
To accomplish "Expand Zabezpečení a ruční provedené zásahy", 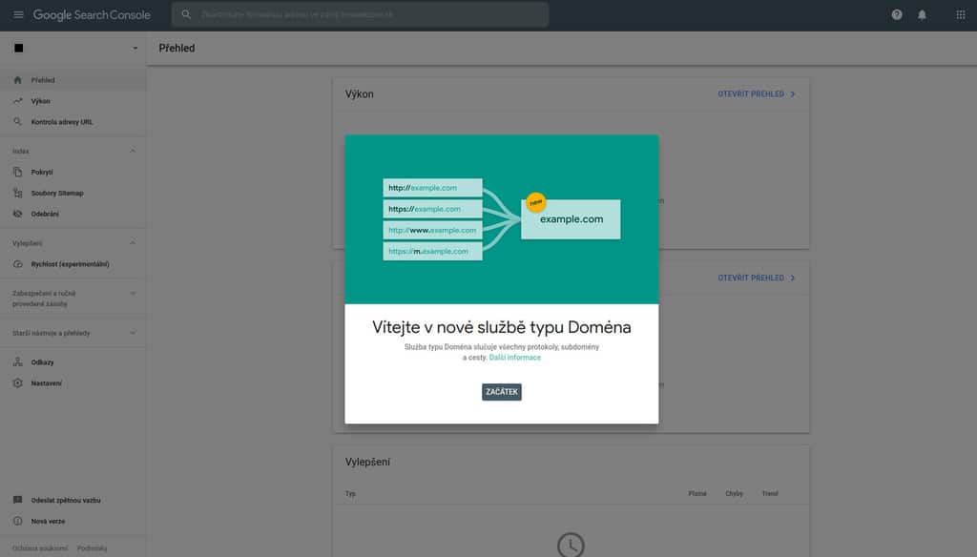I will pyautogui.click(x=133, y=293).
